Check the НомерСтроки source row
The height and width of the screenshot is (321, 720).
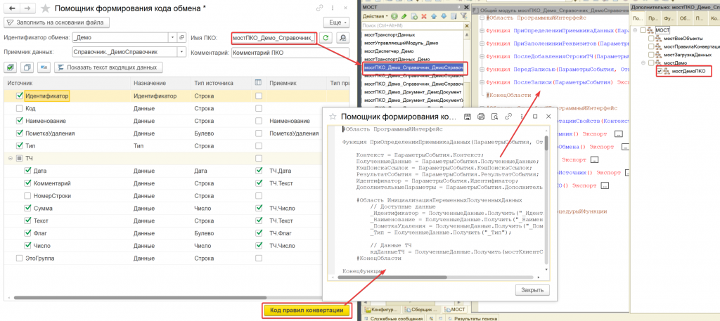[27, 196]
